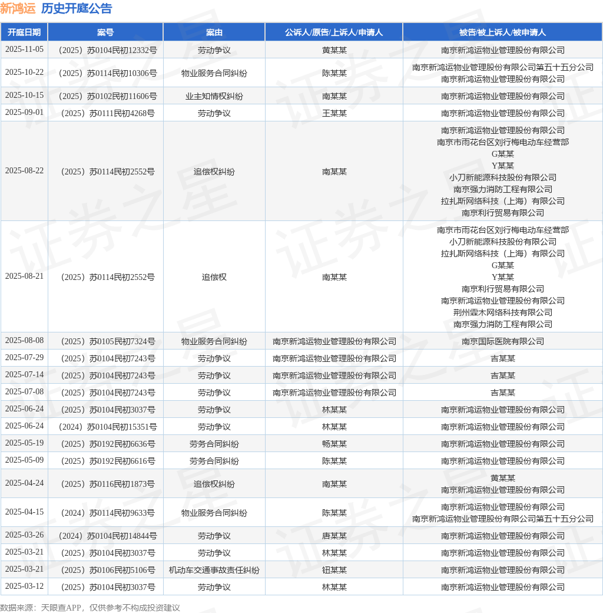The image size is (603, 613).
Task: Click cause cell 机动车交通事故责任纠纷
Action: pyautogui.click(x=214, y=571)
